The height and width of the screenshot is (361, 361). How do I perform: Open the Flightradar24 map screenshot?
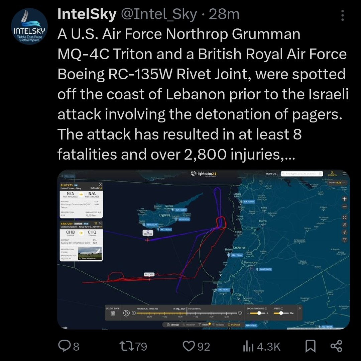click(x=204, y=250)
